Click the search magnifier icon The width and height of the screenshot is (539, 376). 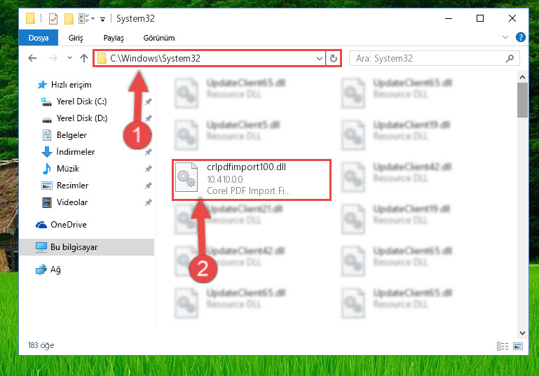click(x=510, y=58)
